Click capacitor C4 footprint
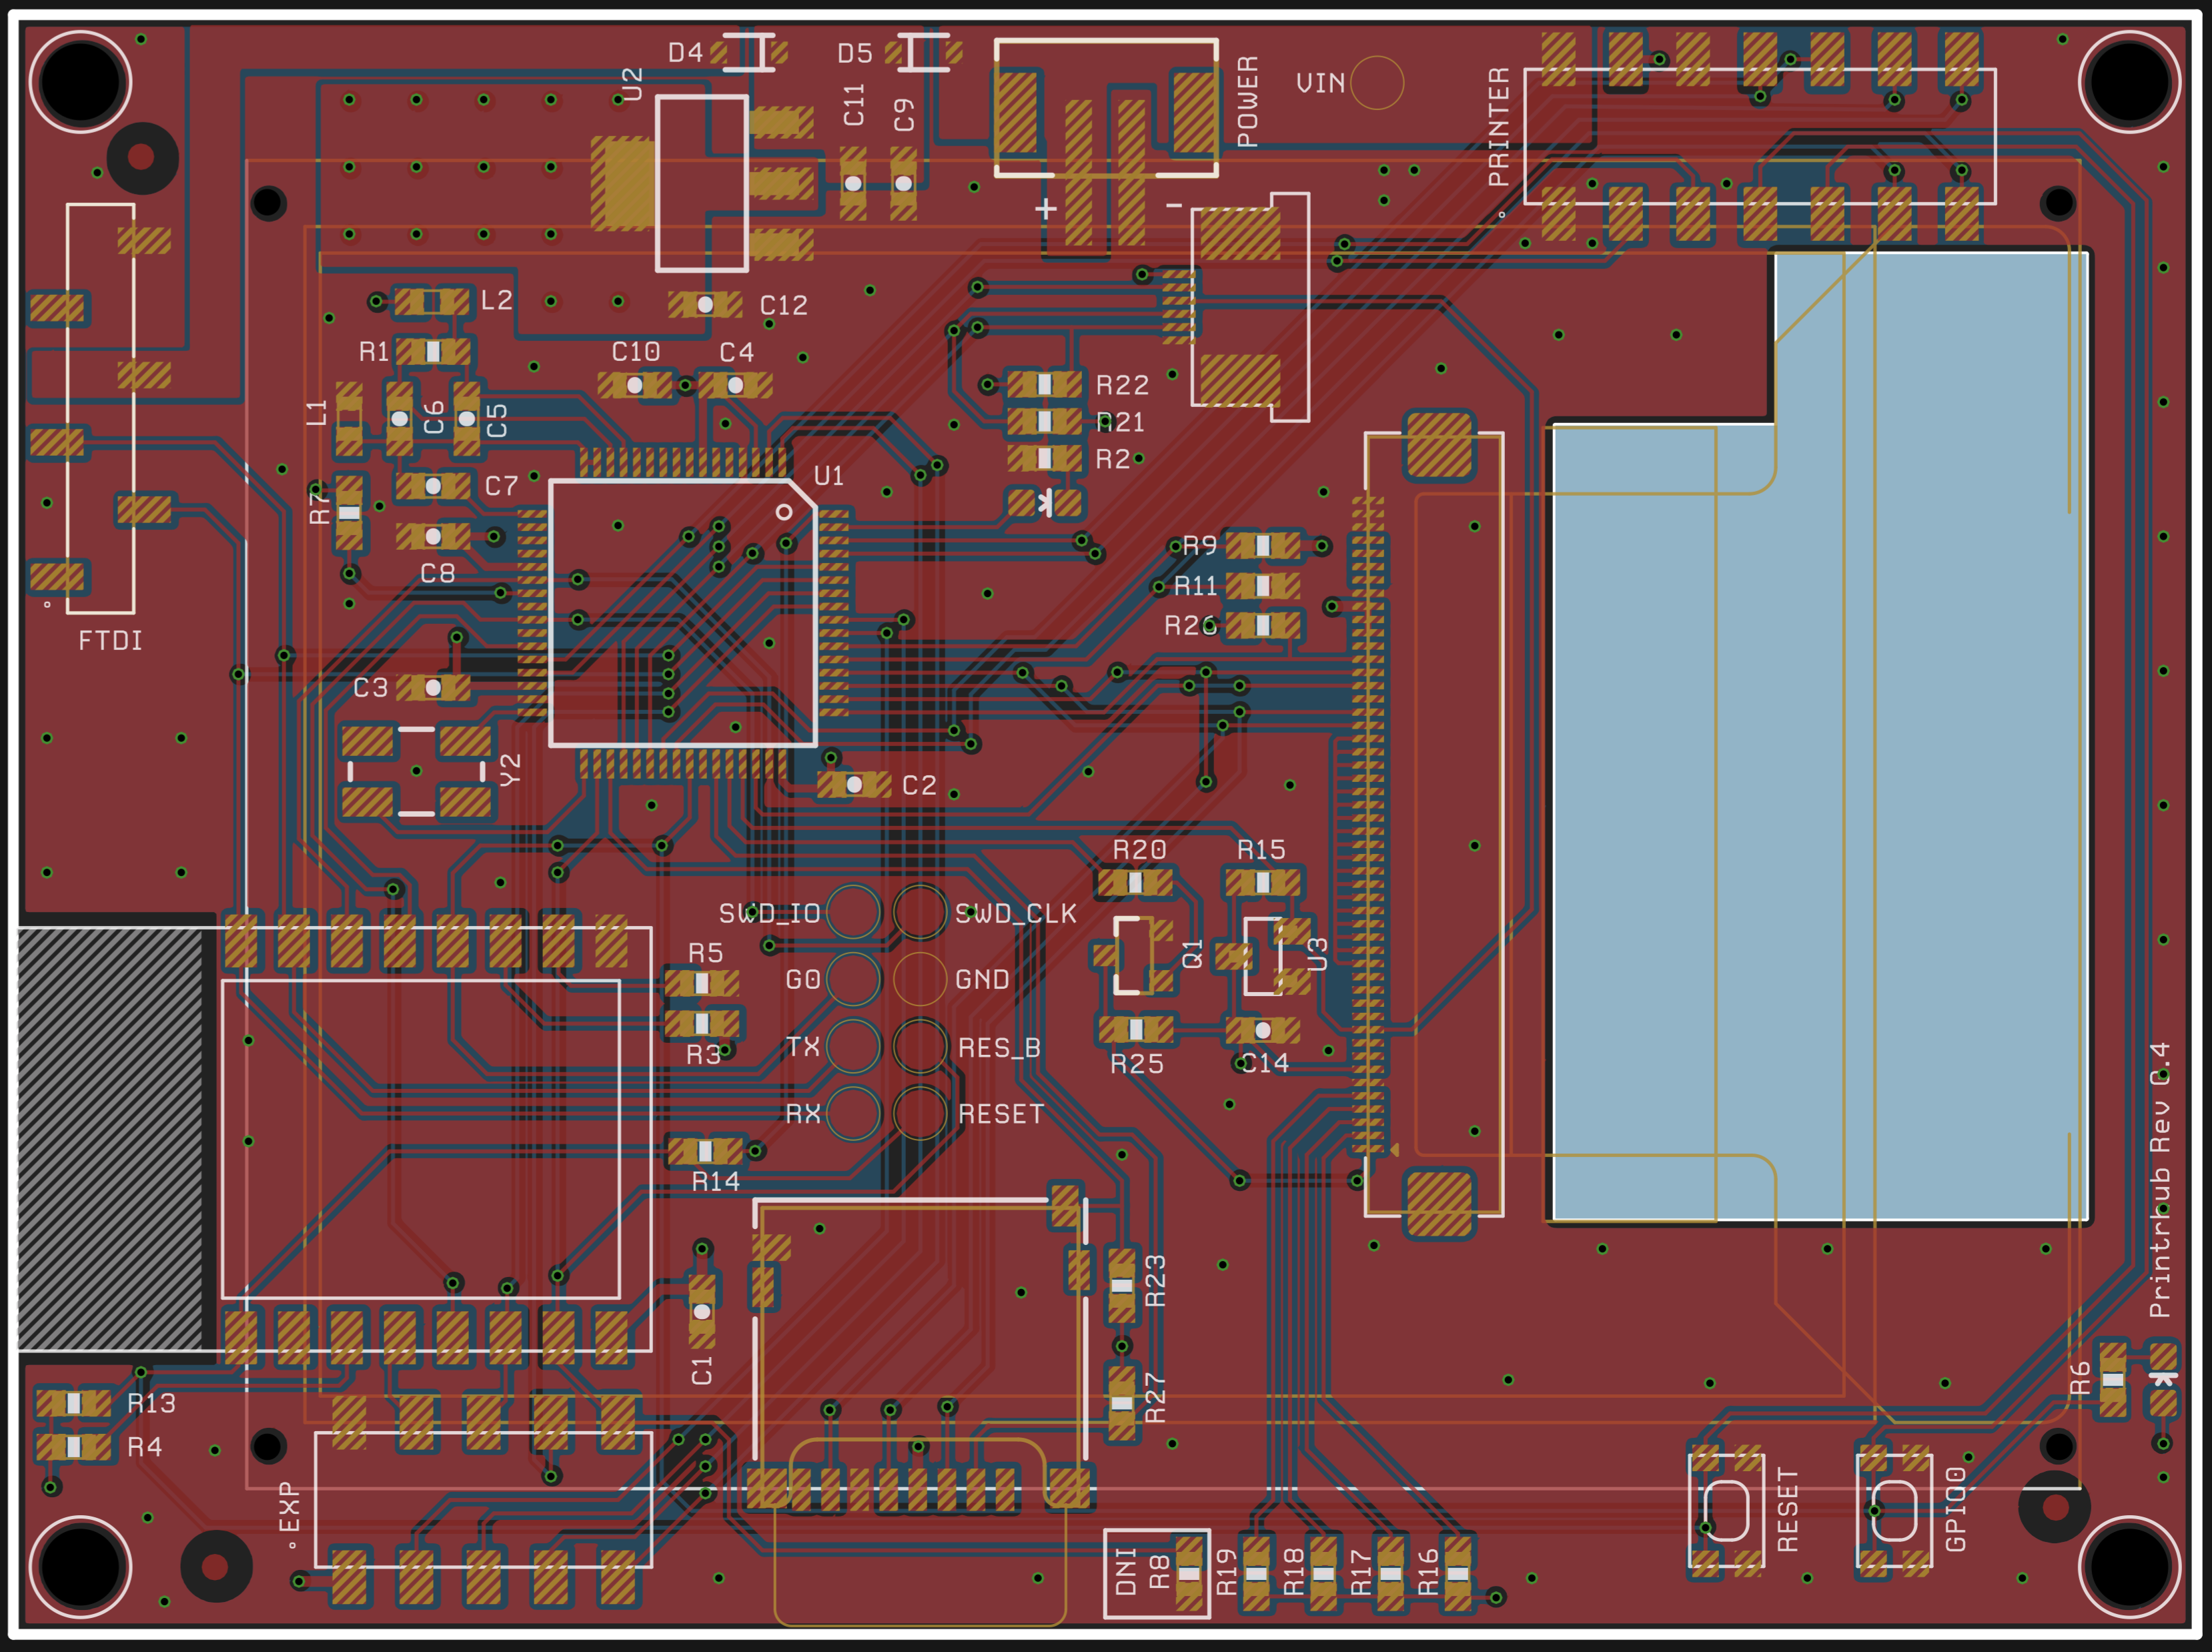 coord(734,385)
